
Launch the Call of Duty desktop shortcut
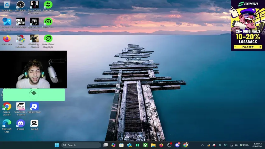[21, 23]
